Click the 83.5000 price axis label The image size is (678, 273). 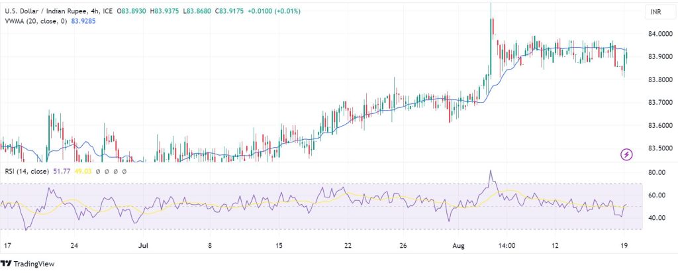(660, 148)
